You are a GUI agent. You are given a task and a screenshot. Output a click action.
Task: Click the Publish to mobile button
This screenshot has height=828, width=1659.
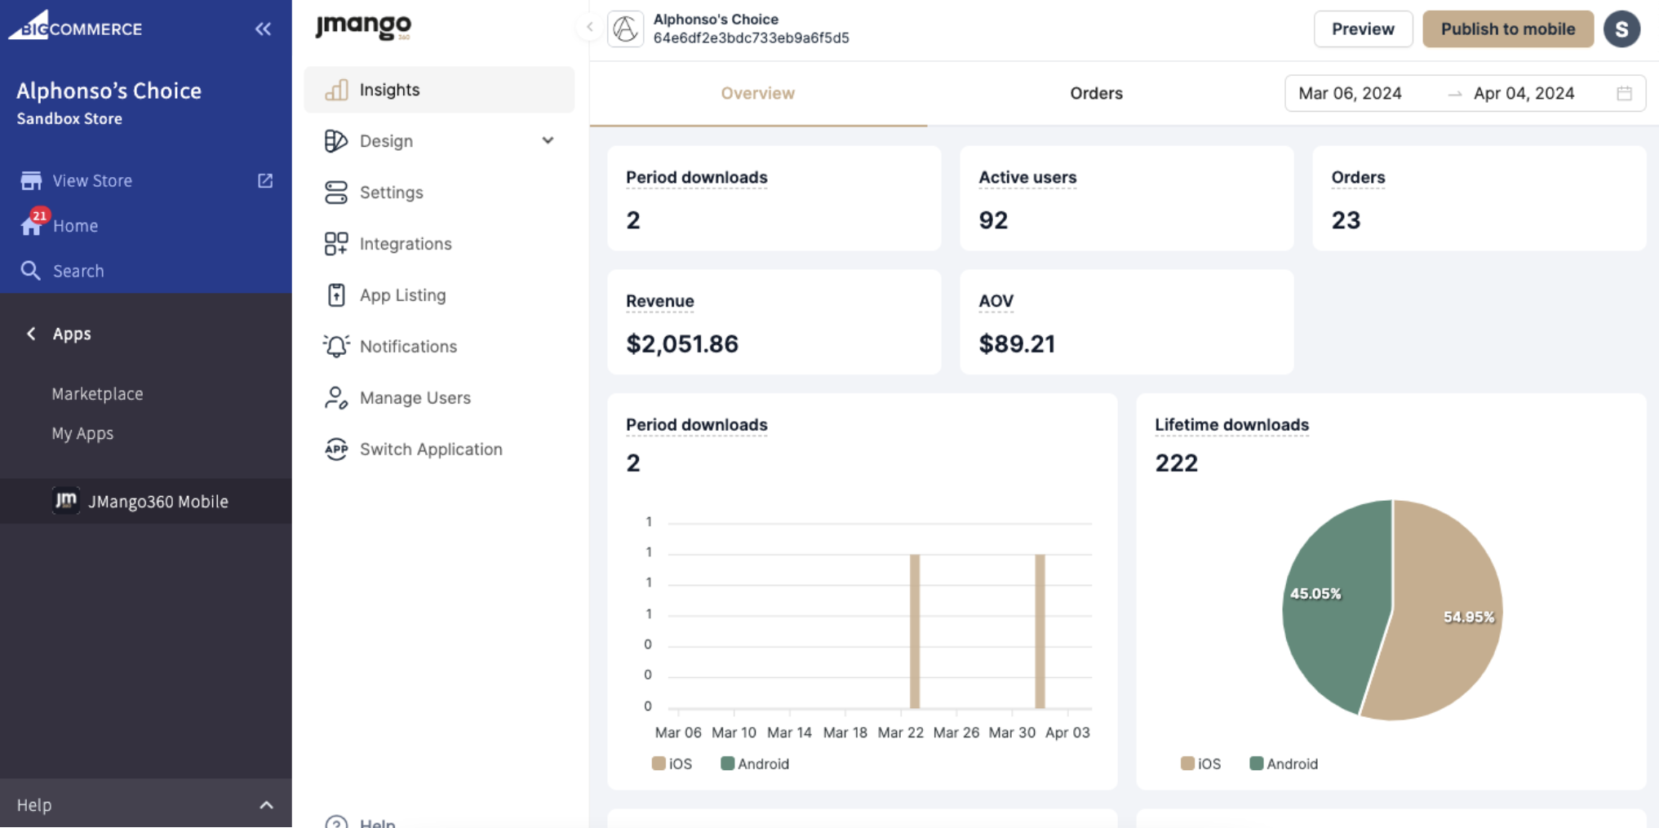pyautogui.click(x=1507, y=29)
